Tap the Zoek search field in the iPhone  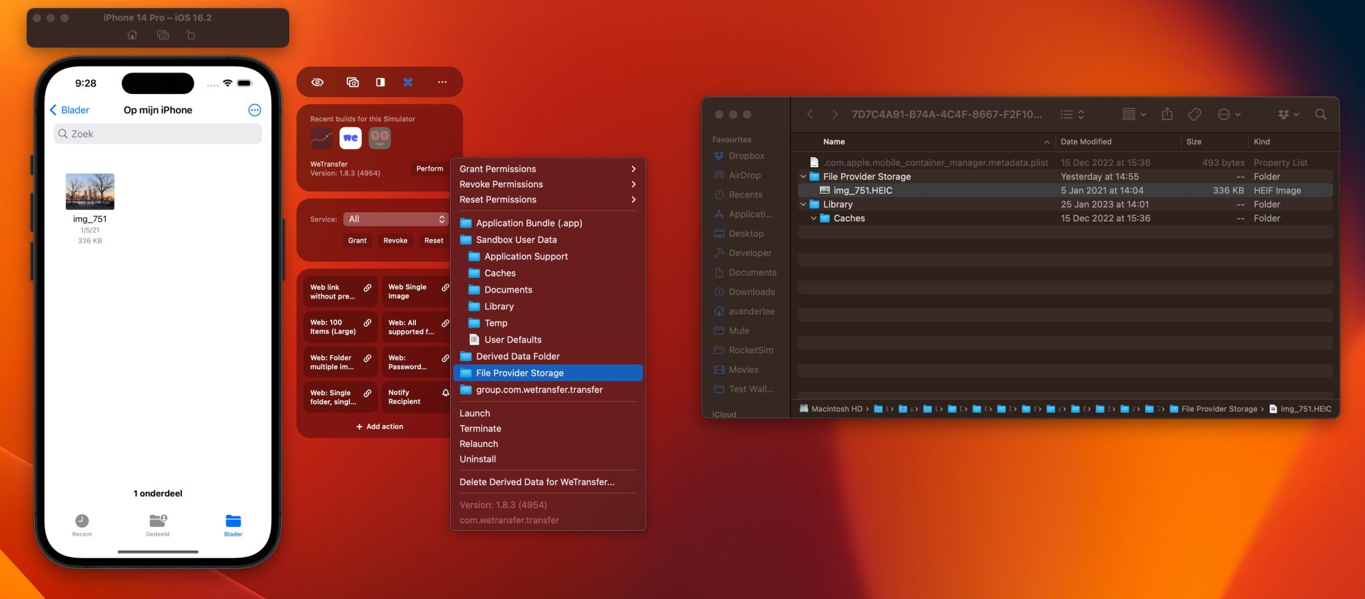[x=158, y=134]
